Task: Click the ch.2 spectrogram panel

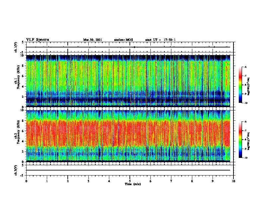Action: tap(128, 136)
